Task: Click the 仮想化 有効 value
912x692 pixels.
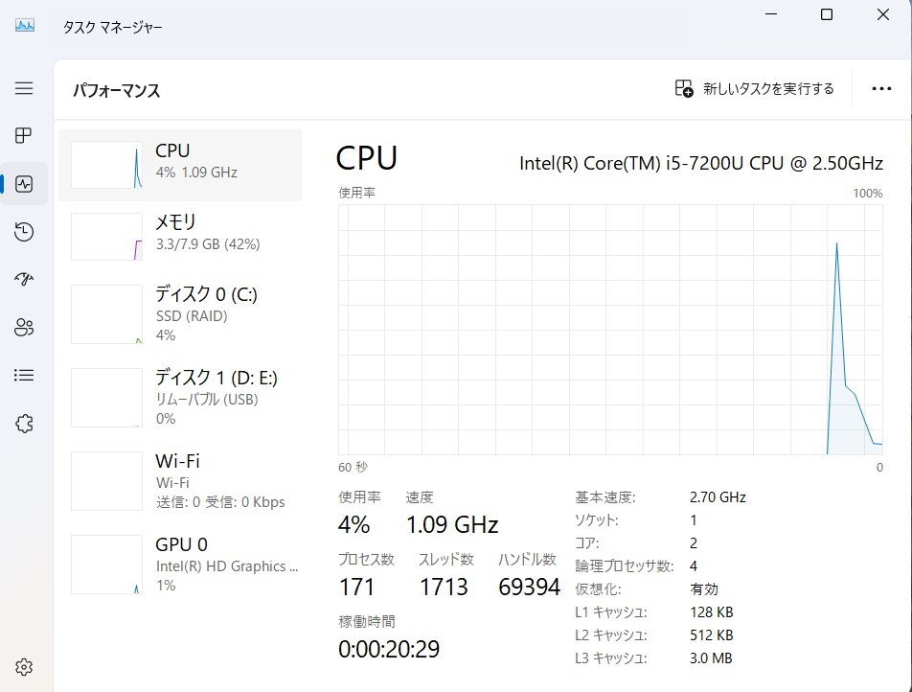Action: tap(704, 589)
